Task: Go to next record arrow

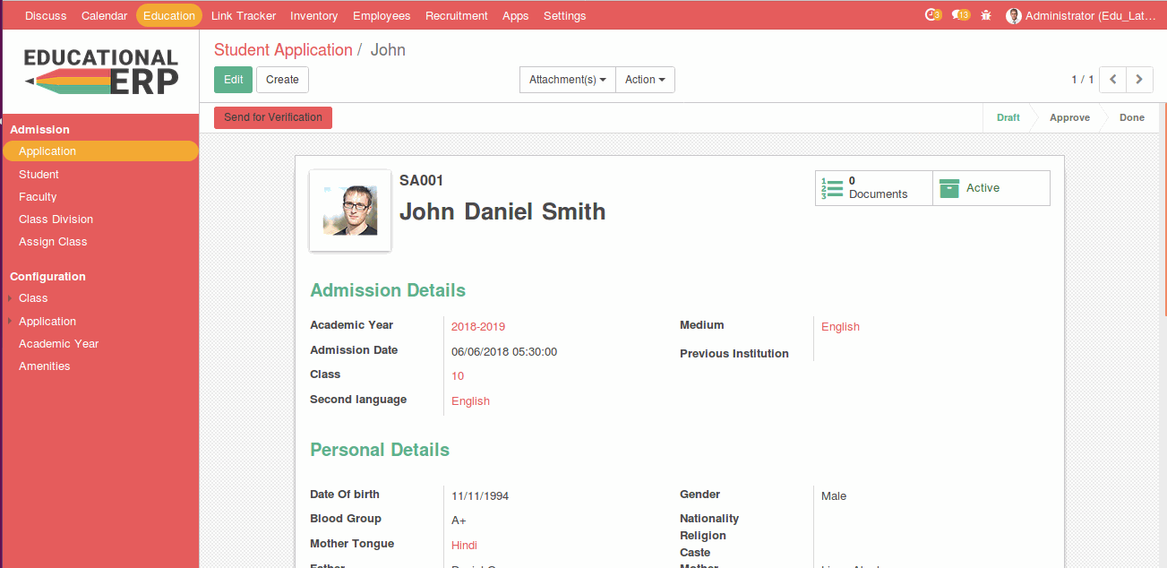Action: pyautogui.click(x=1139, y=80)
